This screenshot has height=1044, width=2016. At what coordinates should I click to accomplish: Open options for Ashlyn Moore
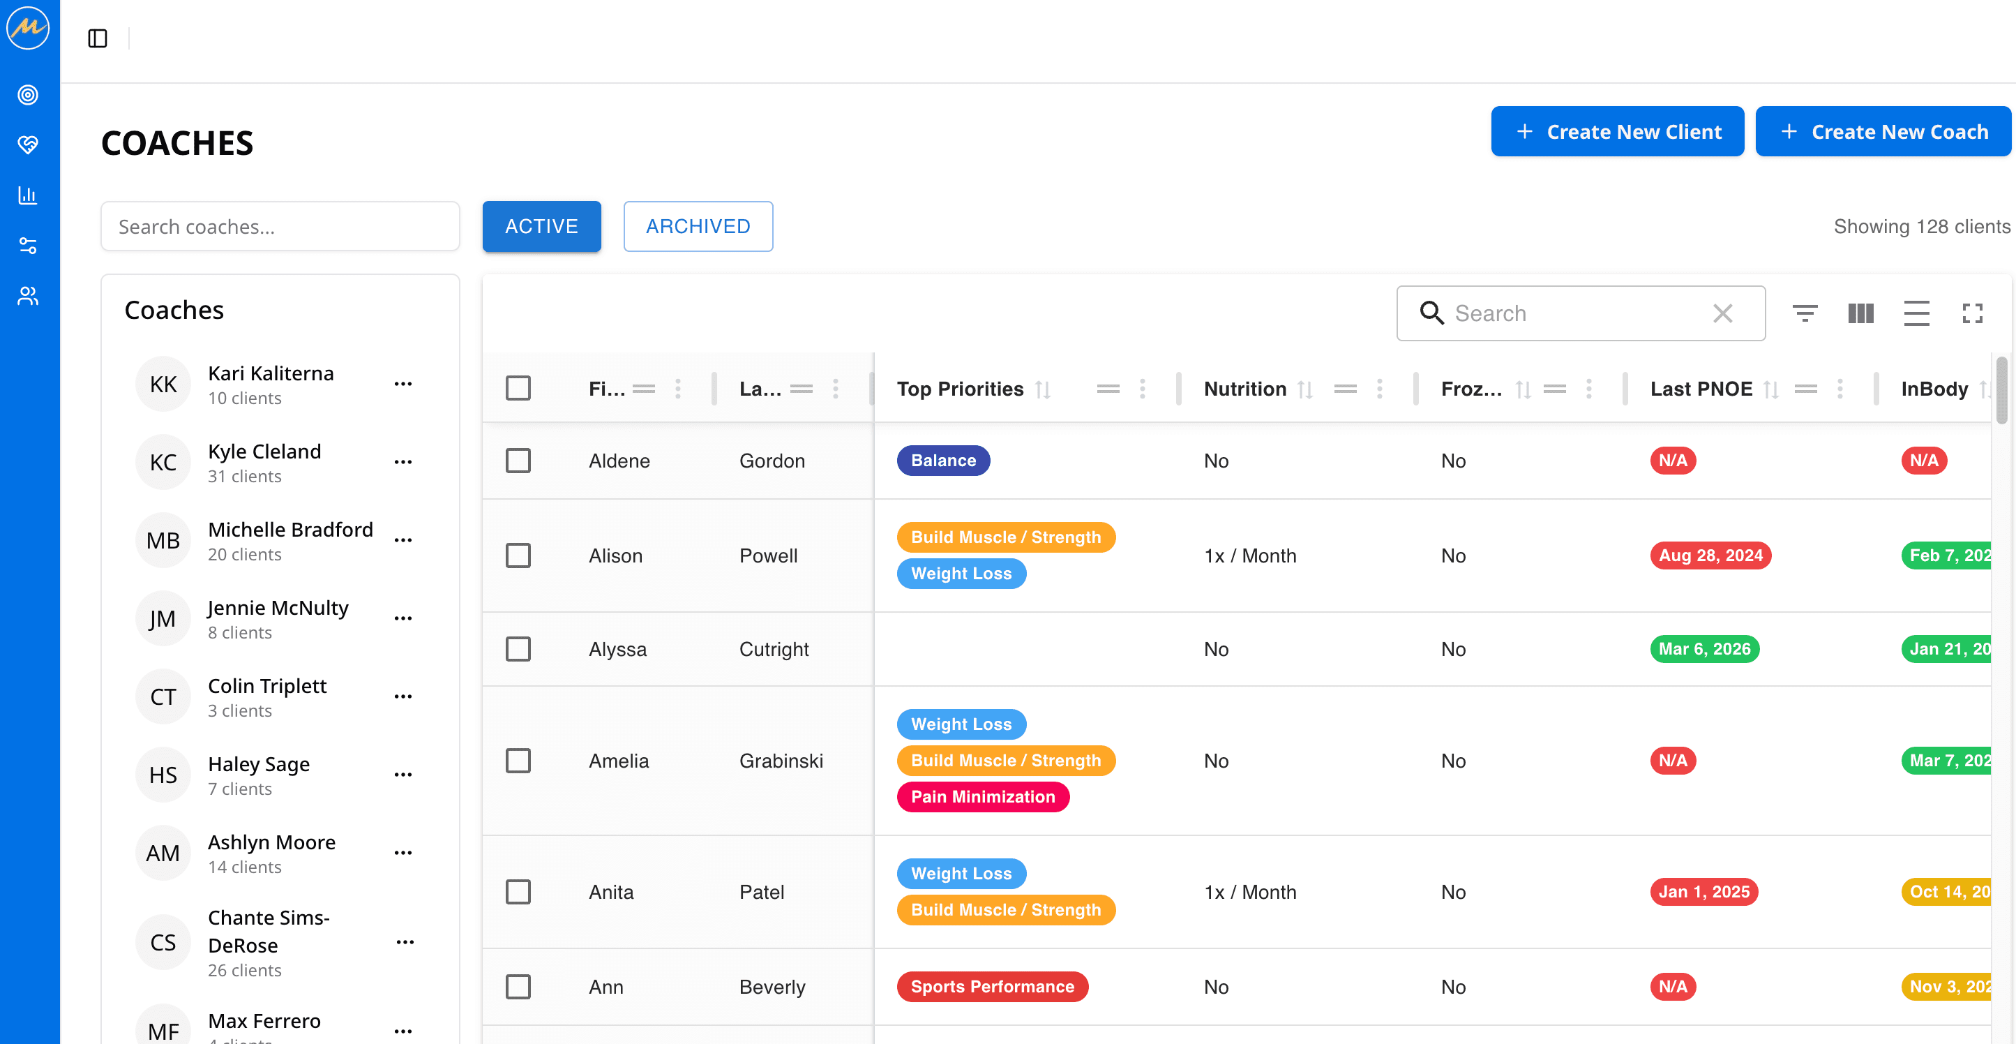(403, 853)
